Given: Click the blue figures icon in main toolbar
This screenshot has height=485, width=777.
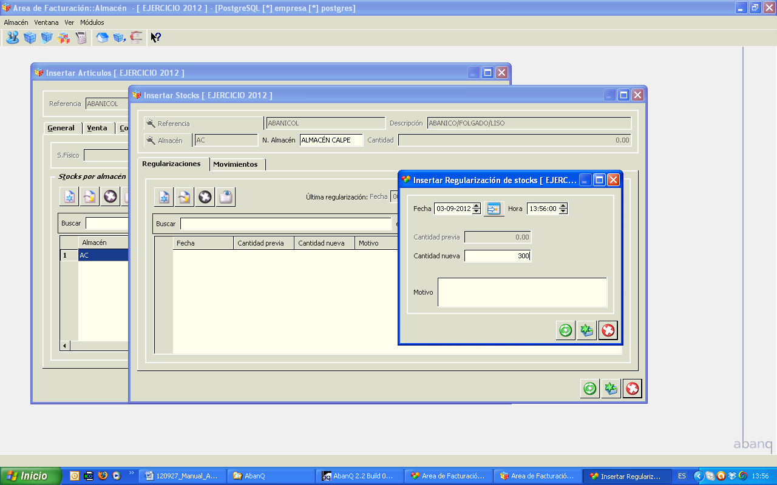Looking at the screenshot, I should (13, 38).
